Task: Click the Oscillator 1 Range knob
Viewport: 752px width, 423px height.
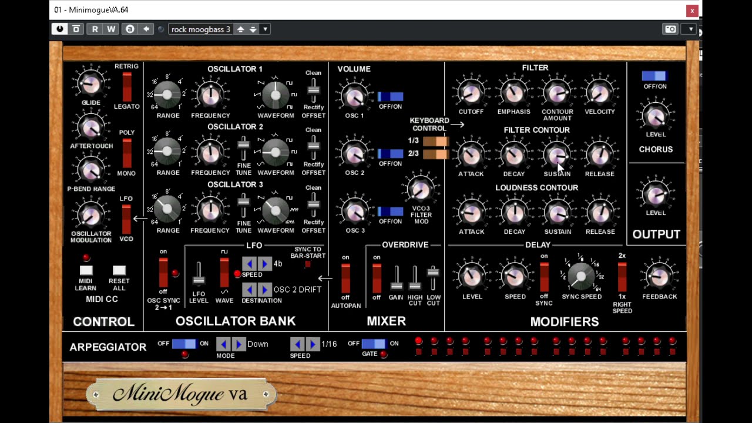Action: (x=167, y=94)
